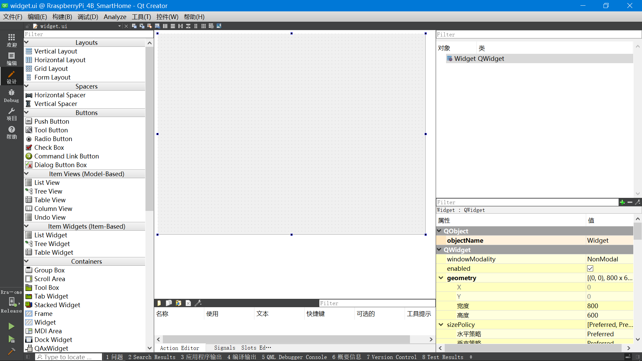Select the Push Button widget
Image resolution: width=642 pixels, height=361 pixels.
tap(51, 121)
